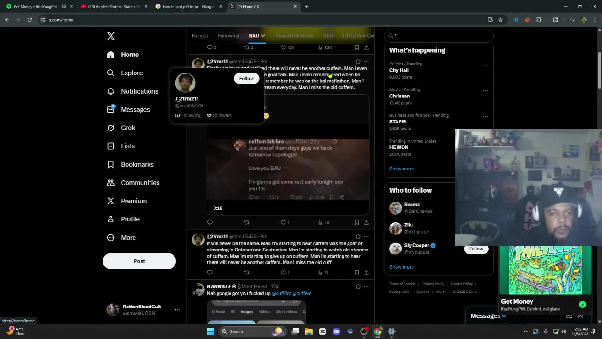
Task: Switch to the For you tab
Action: click(x=199, y=36)
